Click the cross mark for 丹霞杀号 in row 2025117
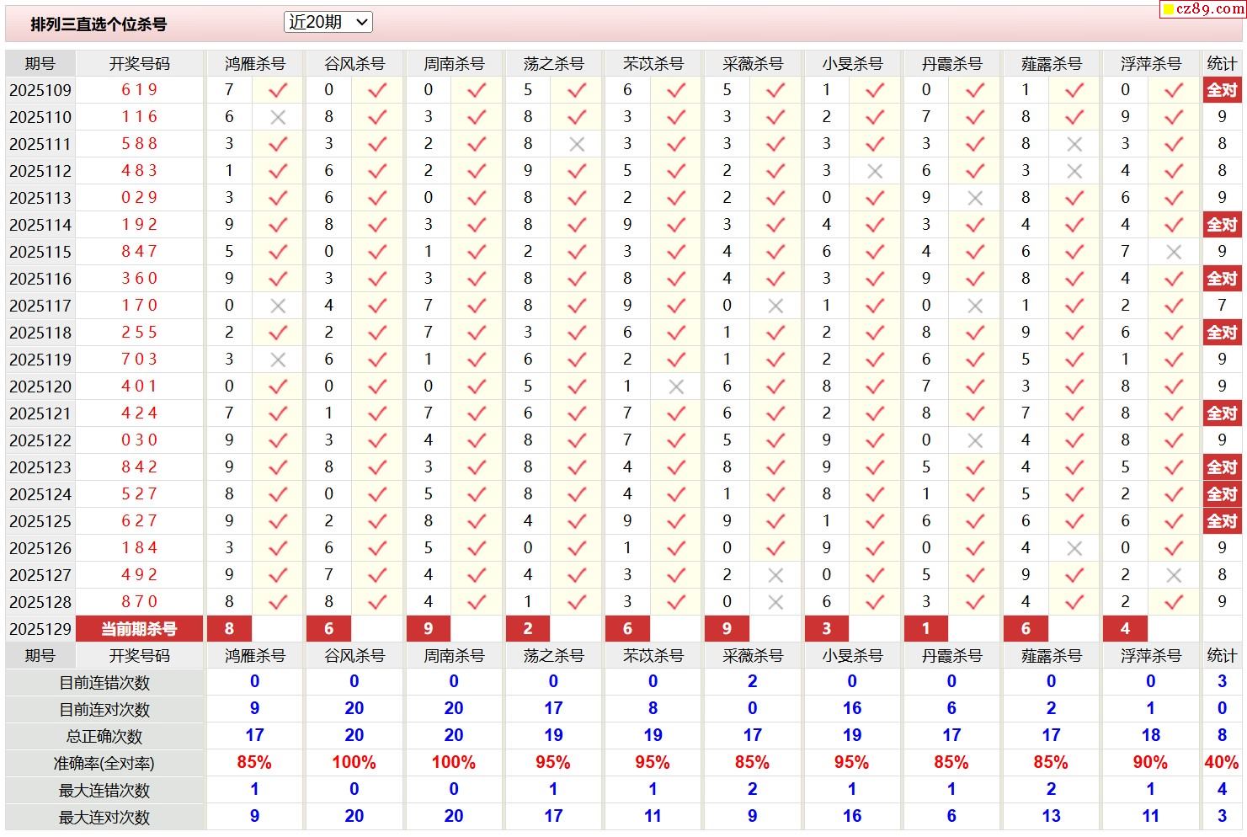1247x837 pixels. pyautogui.click(x=975, y=306)
